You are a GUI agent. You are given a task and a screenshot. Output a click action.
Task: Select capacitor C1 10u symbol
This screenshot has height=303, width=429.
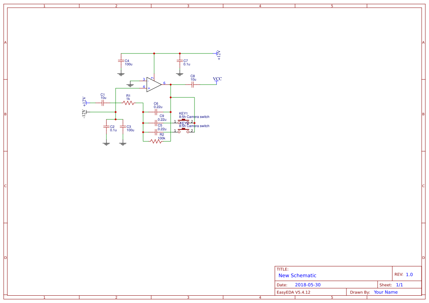click(102, 103)
